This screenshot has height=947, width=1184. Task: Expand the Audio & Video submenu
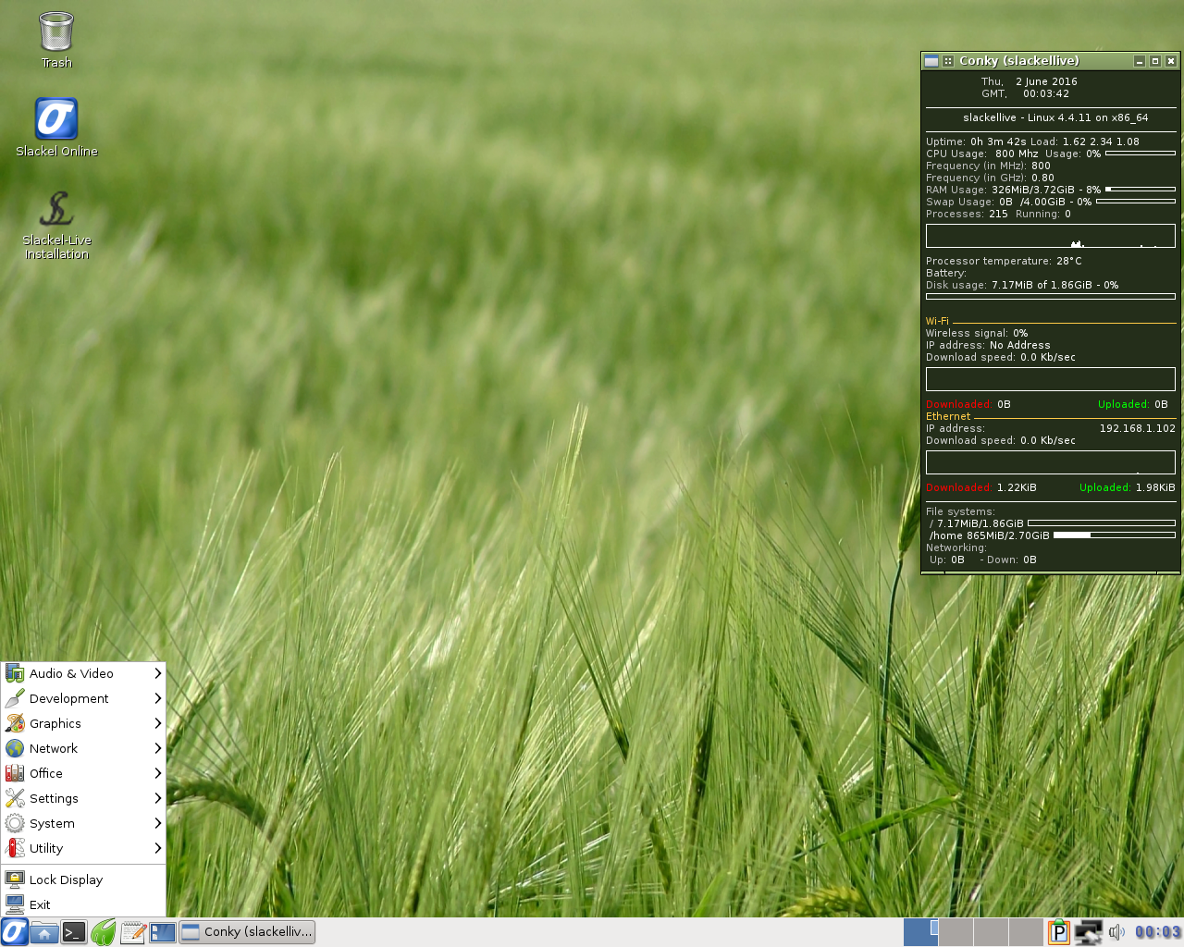[x=83, y=673]
